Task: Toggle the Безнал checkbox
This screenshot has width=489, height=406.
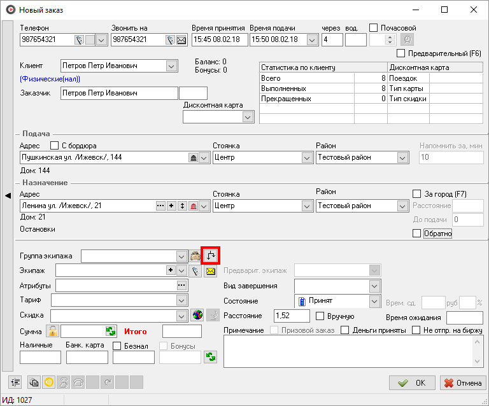Action: [117, 346]
